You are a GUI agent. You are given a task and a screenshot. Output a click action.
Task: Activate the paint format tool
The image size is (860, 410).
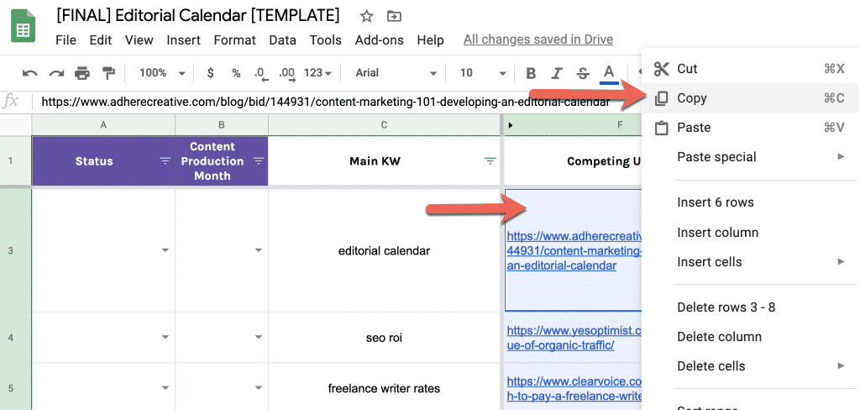pyautogui.click(x=108, y=73)
